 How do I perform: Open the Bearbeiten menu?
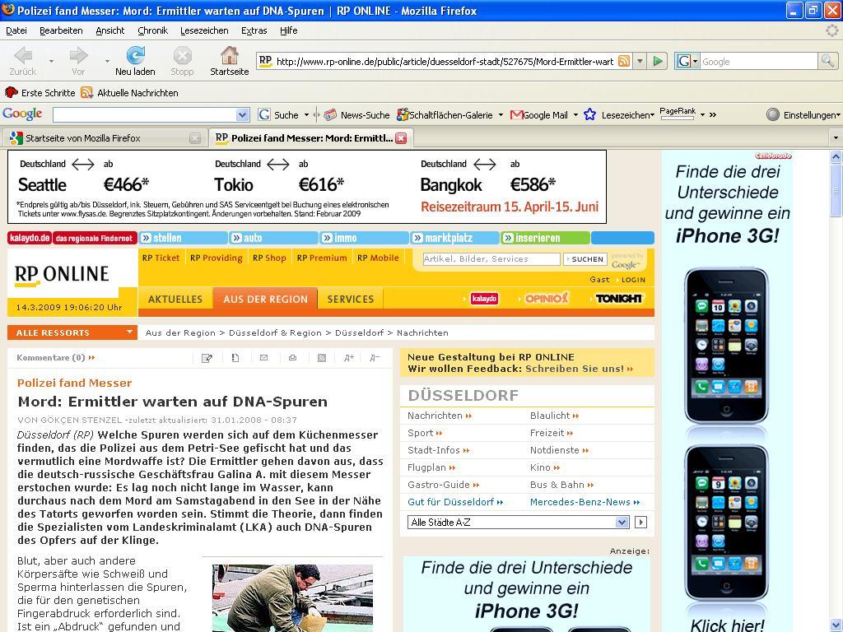pos(61,30)
